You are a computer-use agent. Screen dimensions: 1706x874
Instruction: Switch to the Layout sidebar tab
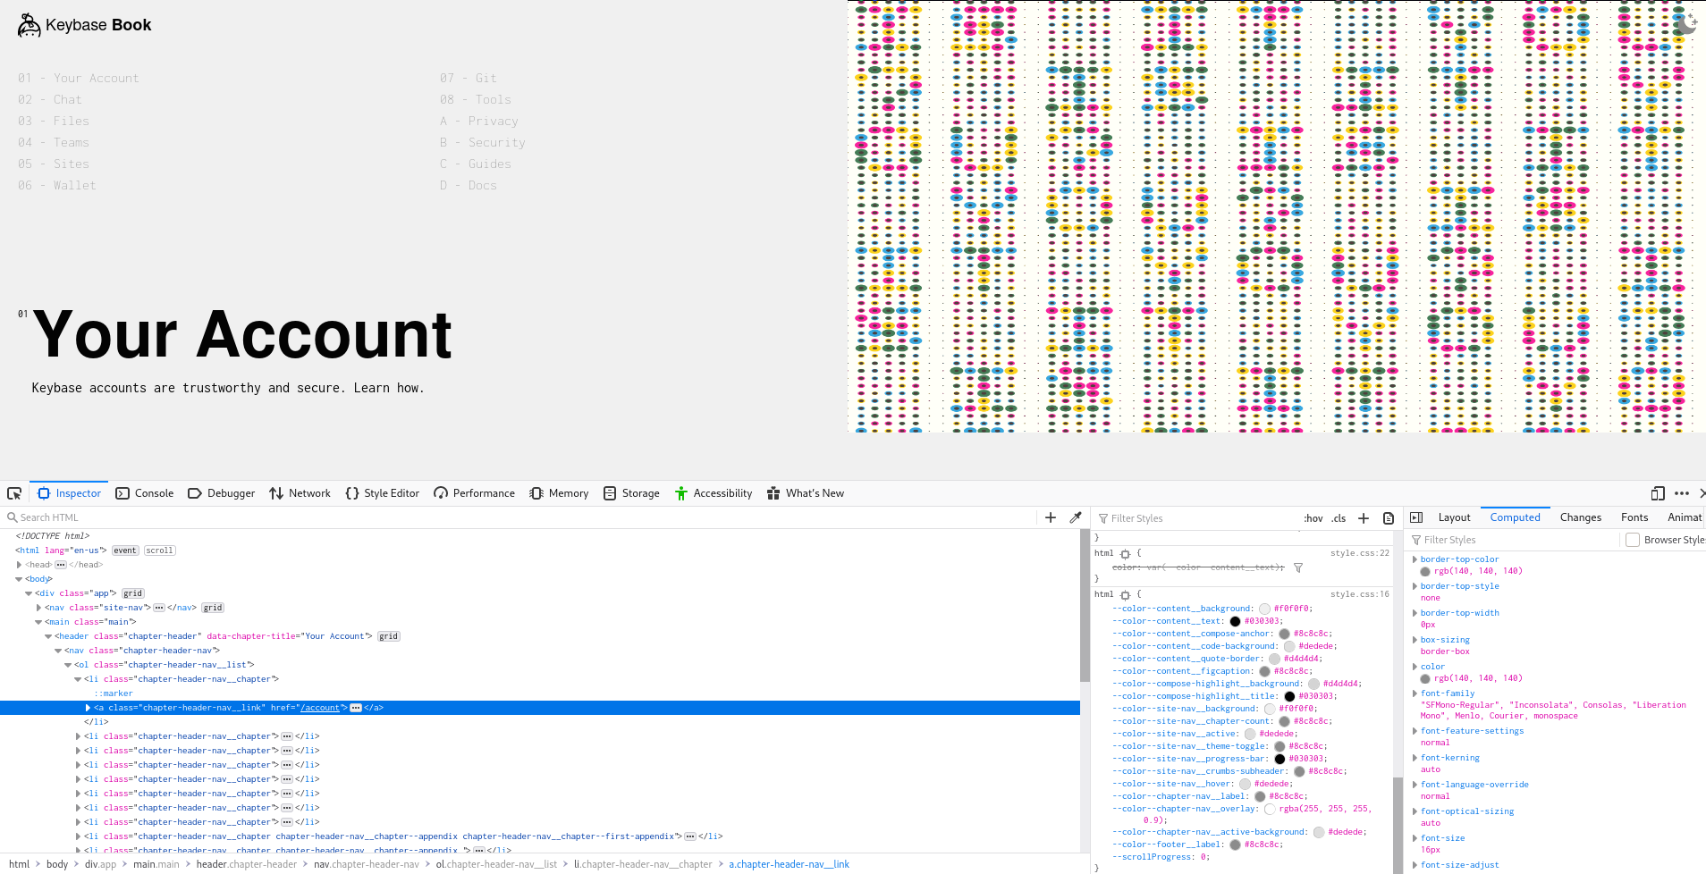[x=1454, y=517]
